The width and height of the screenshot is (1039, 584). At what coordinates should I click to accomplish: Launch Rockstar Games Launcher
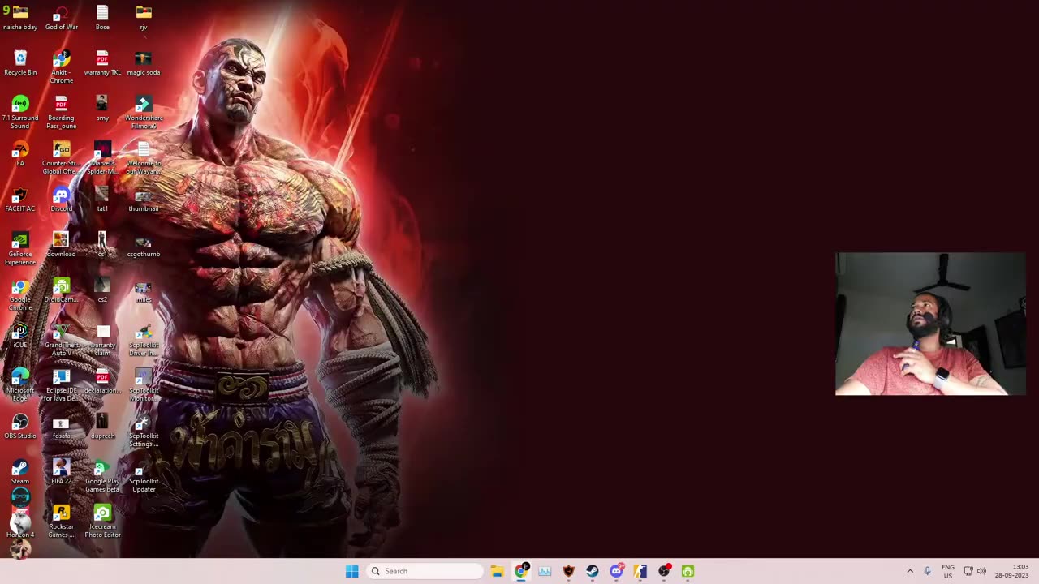coord(62,522)
